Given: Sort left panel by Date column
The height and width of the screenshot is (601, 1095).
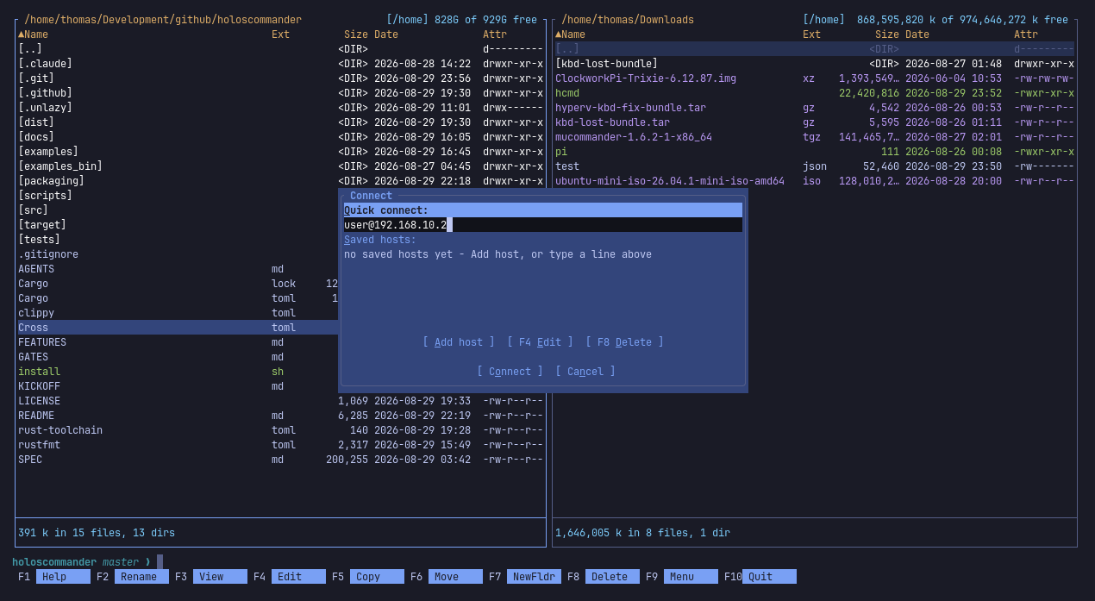Looking at the screenshot, I should (x=386, y=34).
